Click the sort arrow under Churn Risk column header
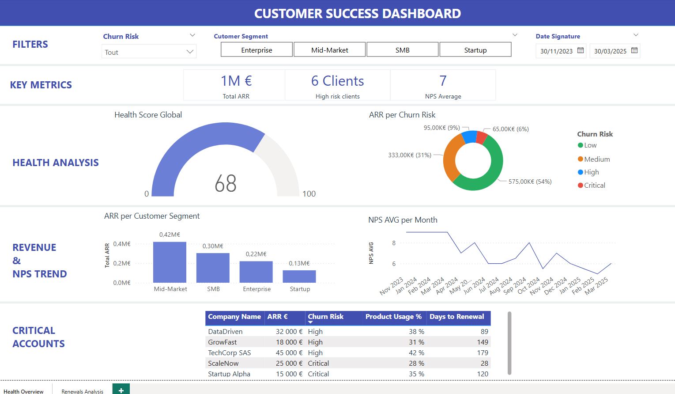Viewport: 675px width, 394px height. coord(310,323)
